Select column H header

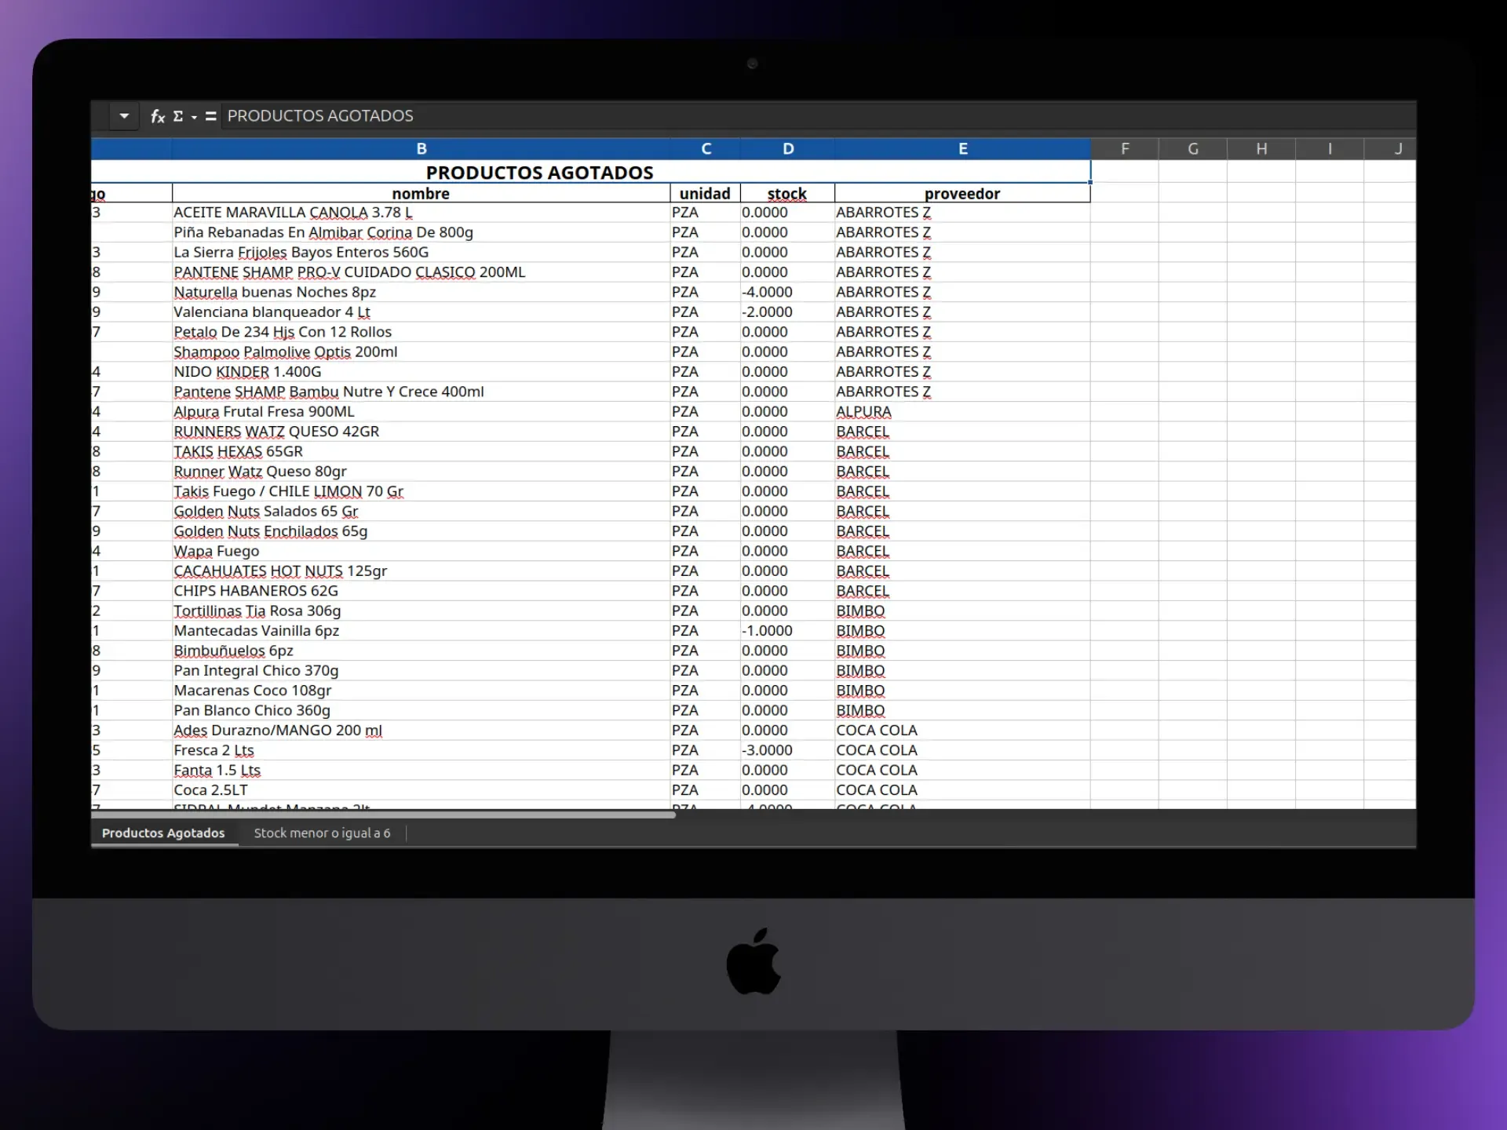click(1261, 149)
